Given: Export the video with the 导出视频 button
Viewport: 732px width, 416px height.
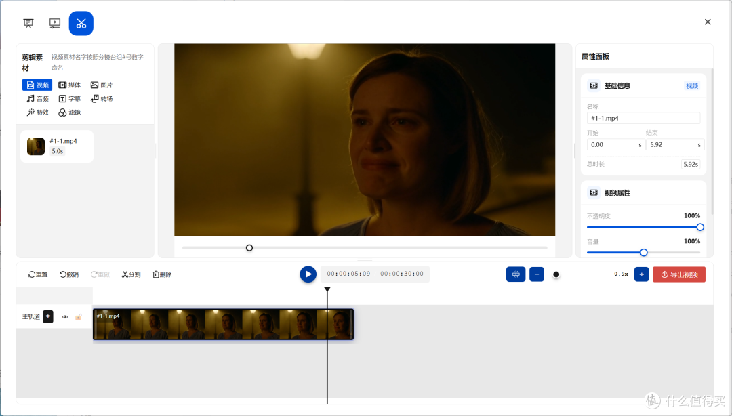Looking at the screenshot, I should coord(679,274).
